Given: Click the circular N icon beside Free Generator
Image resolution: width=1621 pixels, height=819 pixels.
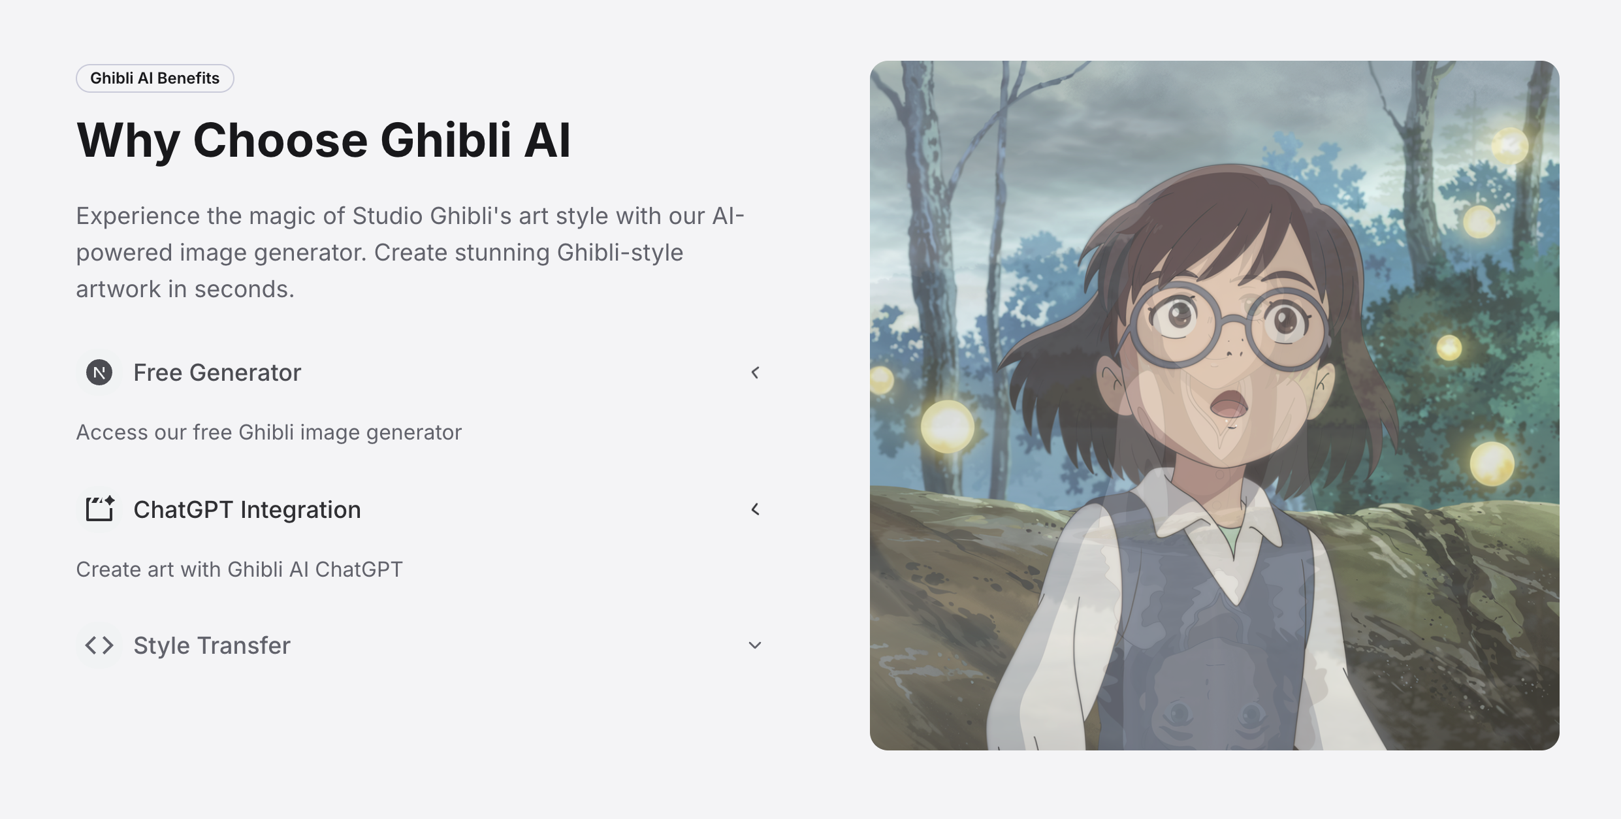Looking at the screenshot, I should click(99, 372).
